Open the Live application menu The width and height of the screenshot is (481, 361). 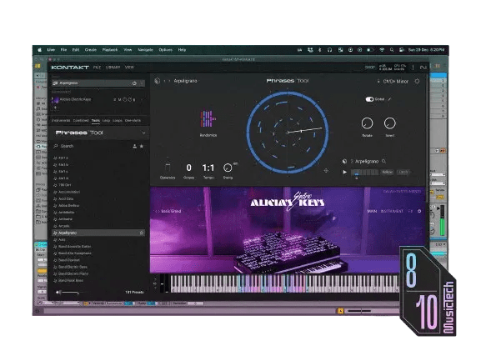click(51, 50)
